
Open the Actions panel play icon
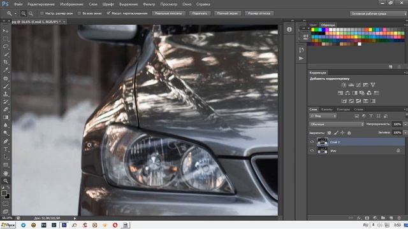302,59
